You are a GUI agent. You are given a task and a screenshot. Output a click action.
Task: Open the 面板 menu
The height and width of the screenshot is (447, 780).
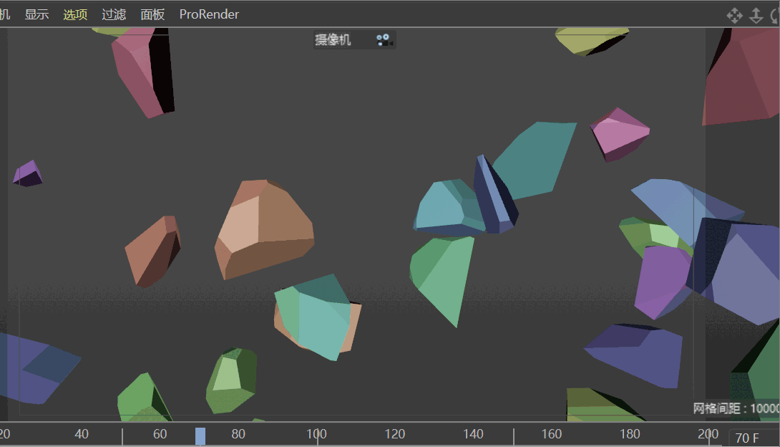point(152,14)
